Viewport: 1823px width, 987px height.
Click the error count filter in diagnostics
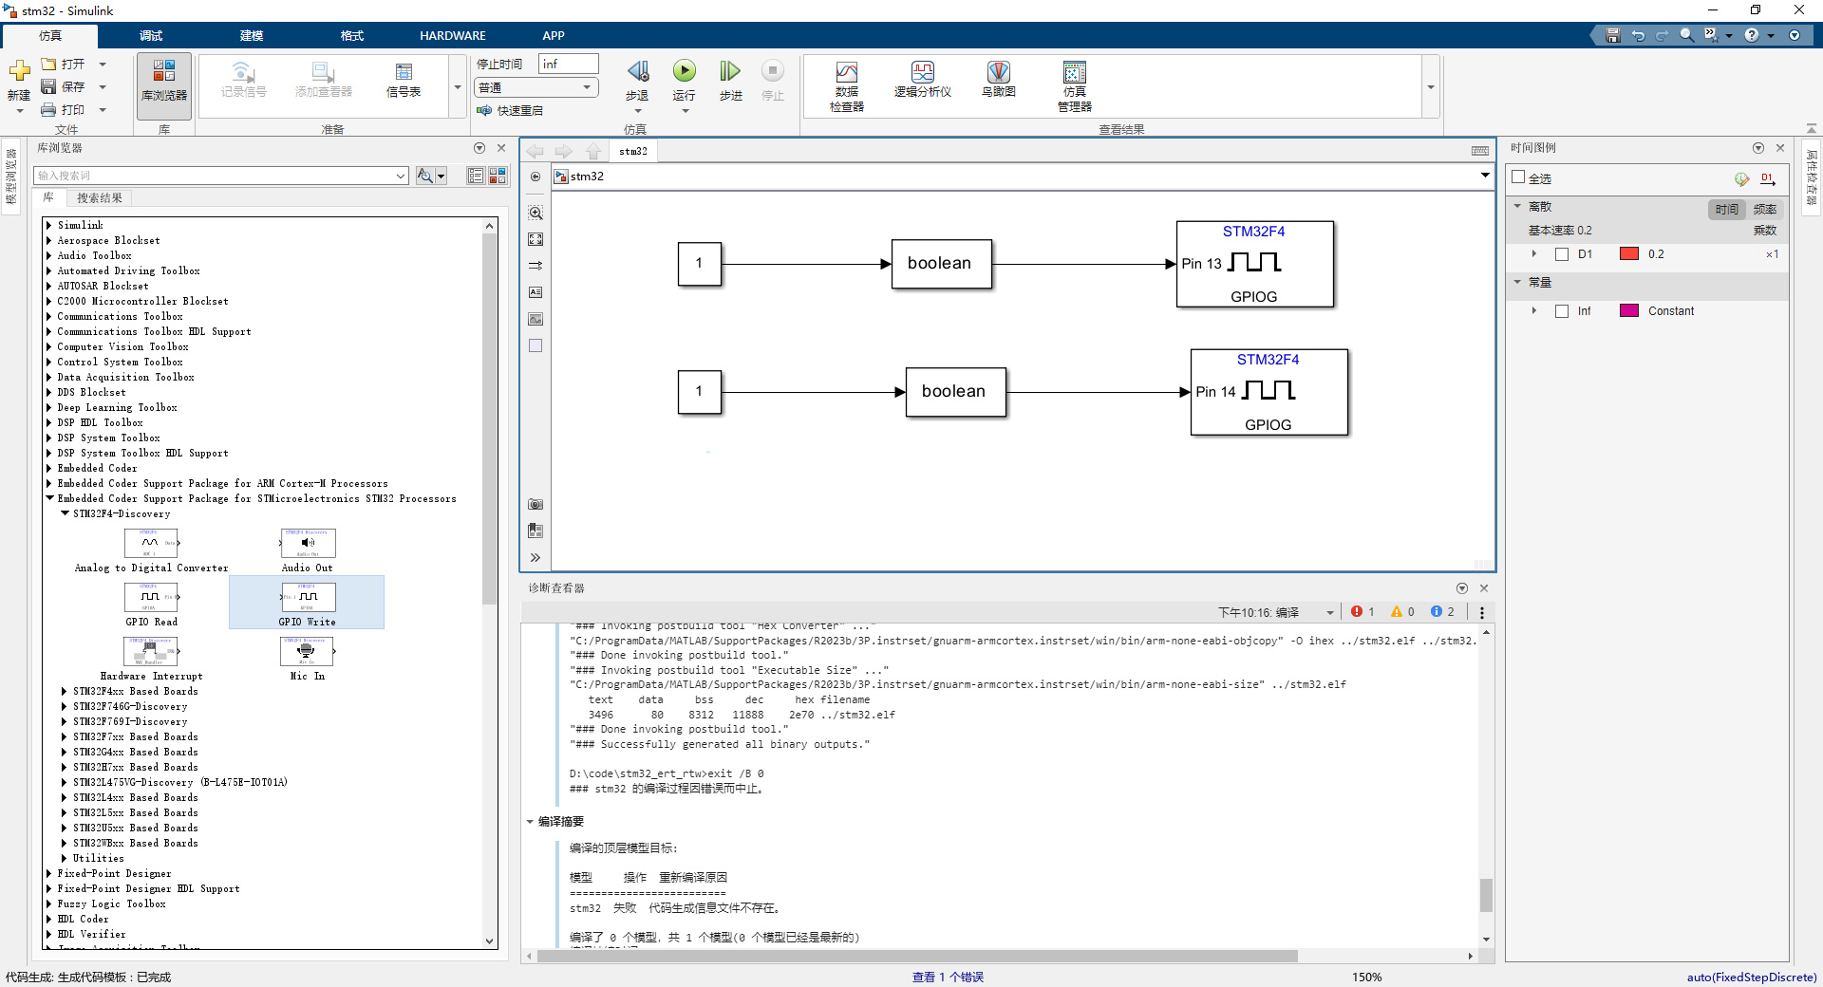point(1363,612)
